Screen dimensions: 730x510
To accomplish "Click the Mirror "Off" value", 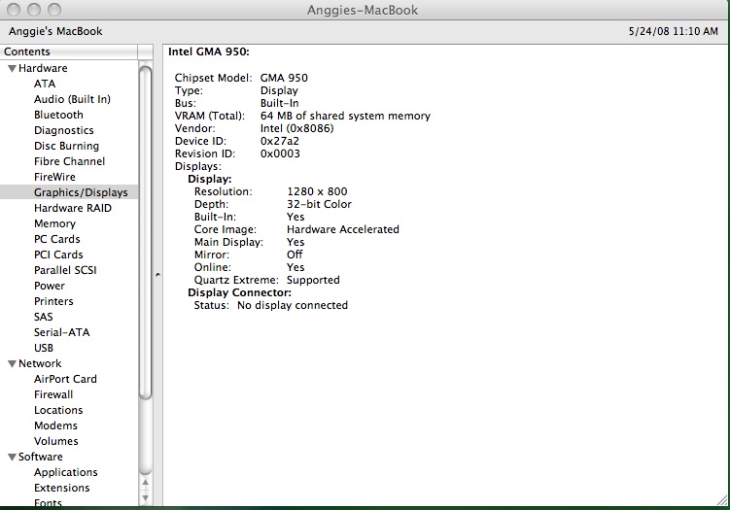I will (x=295, y=255).
